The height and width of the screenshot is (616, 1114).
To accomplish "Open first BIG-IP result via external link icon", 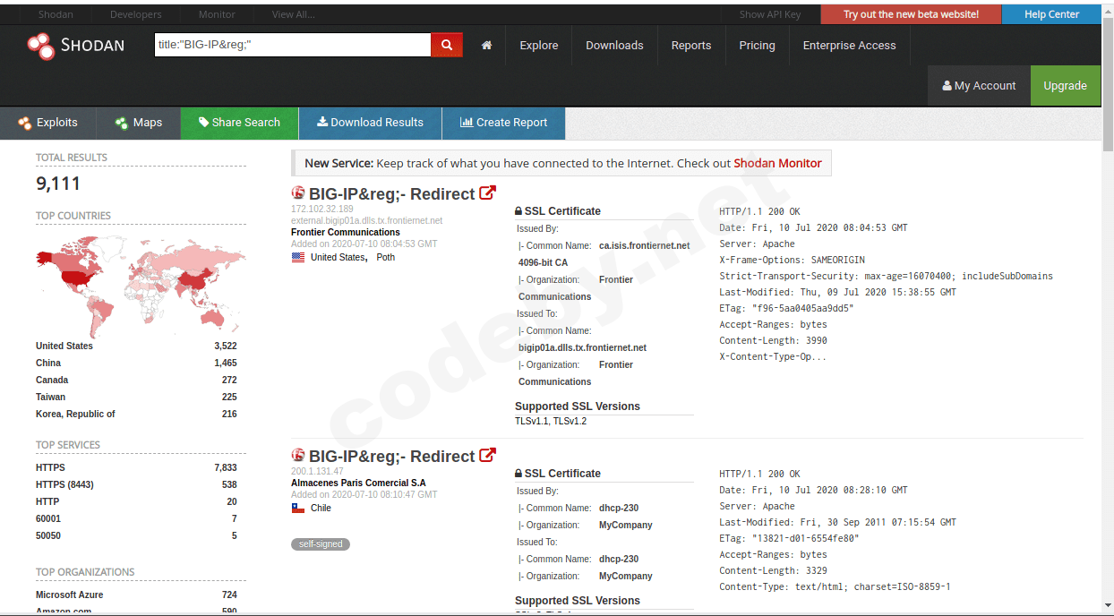I will [x=487, y=192].
